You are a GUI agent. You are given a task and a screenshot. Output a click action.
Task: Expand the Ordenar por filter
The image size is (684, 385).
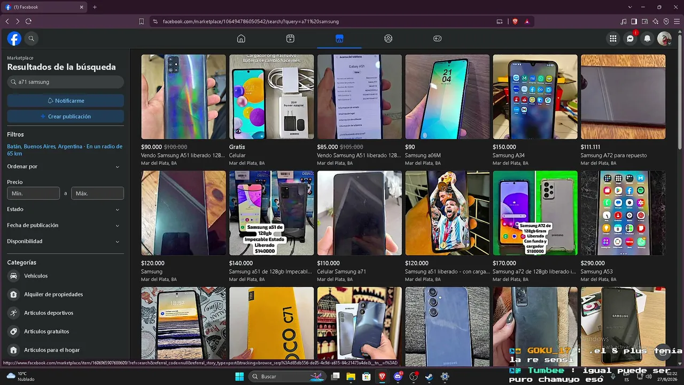(x=65, y=166)
